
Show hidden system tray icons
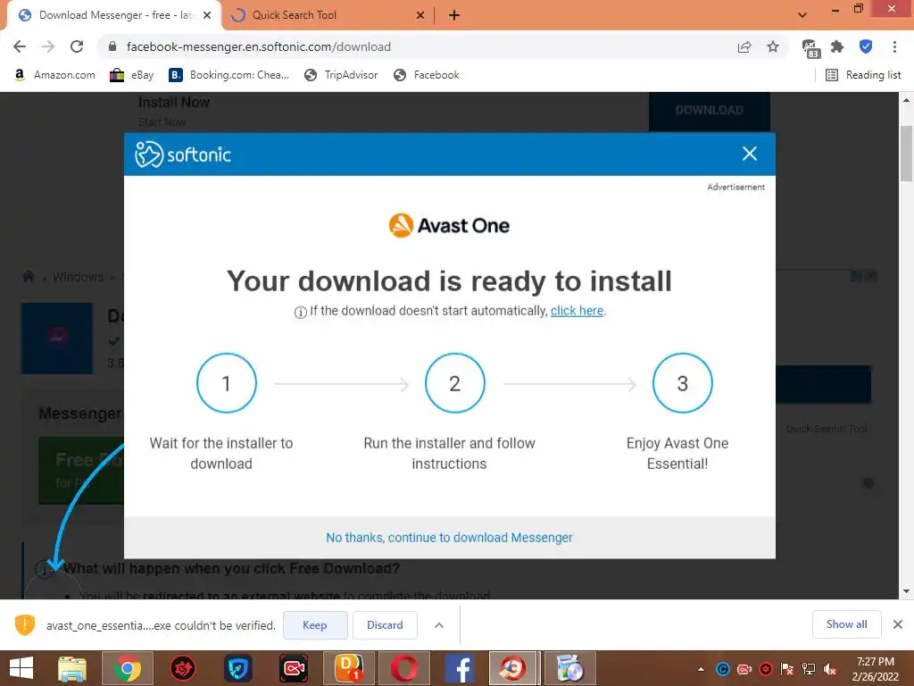coord(701,669)
